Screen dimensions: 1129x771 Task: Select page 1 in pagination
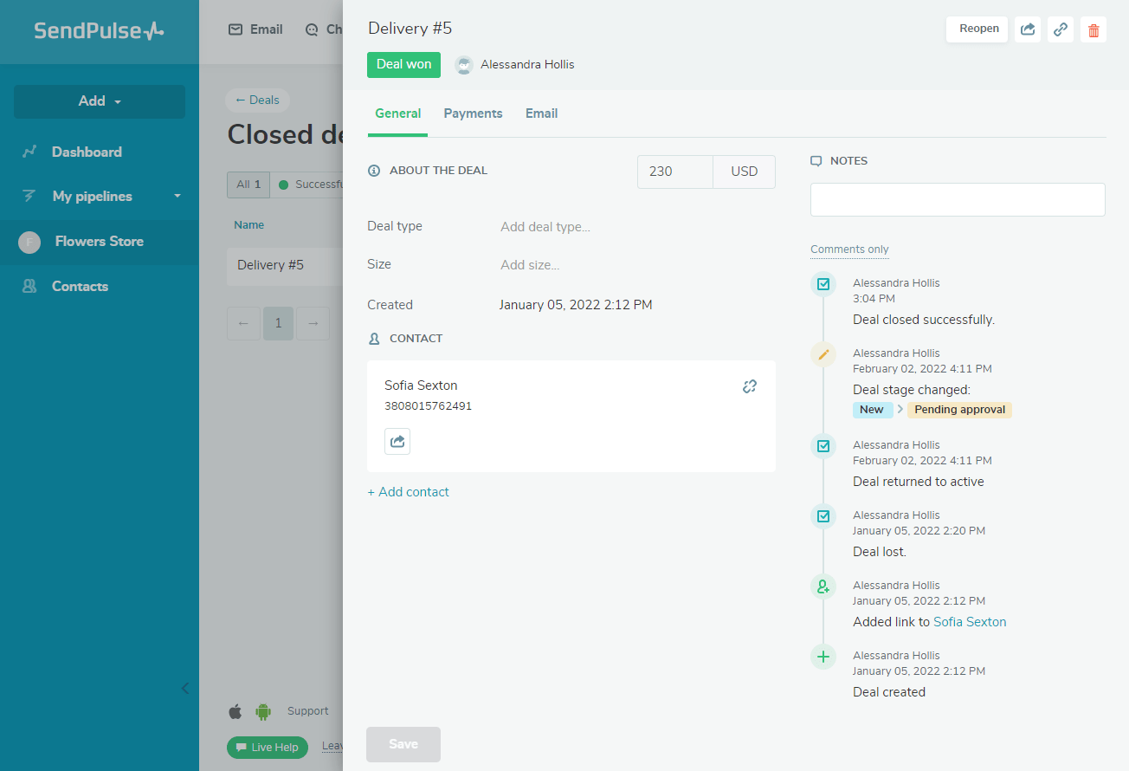278,323
